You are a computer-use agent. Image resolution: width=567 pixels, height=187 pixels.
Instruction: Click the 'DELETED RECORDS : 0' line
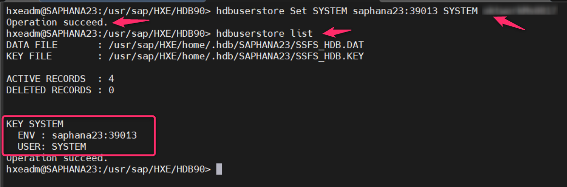tap(61, 90)
